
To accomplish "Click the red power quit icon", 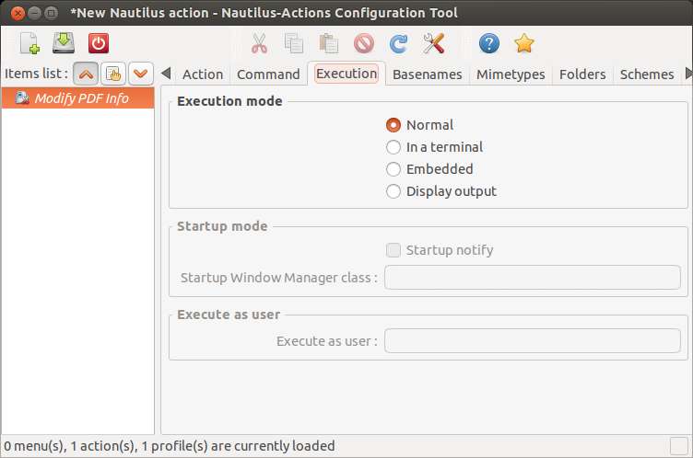I will pyautogui.click(x=98, y=43).
